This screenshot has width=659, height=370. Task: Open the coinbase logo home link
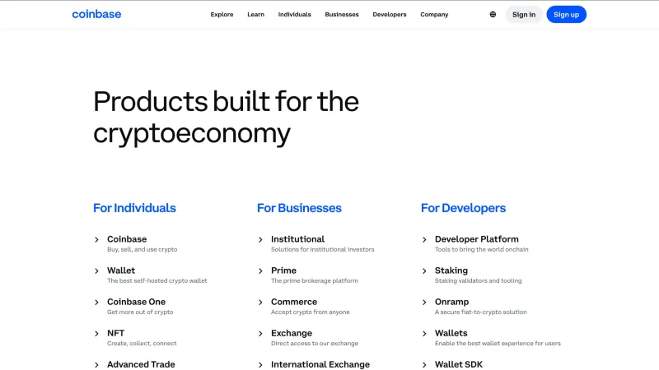pyautogui.click(x=96, y=14)
